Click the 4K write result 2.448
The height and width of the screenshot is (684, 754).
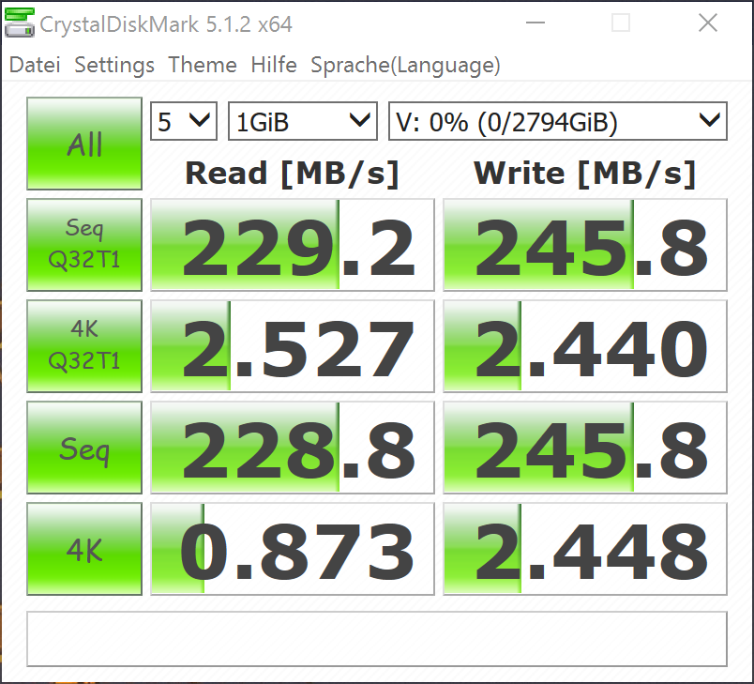[x=585, y=549]
